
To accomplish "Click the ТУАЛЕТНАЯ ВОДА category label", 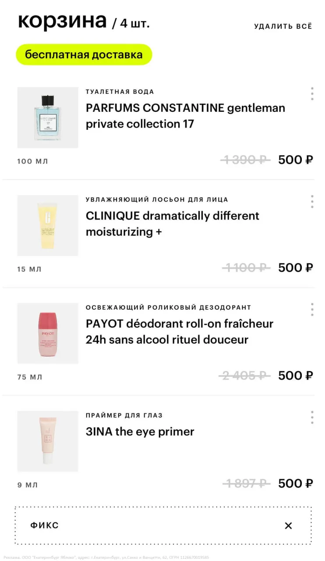I will (x=120, y=92).
